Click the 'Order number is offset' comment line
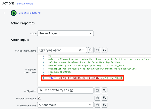Viewport: 151px width, 109px height. coord(84,62)
